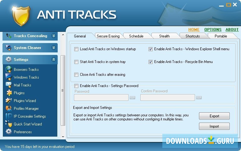Open Preferences in sidebar
The height and width of the screenshot is (151, 241).
(x=23, y=132)
